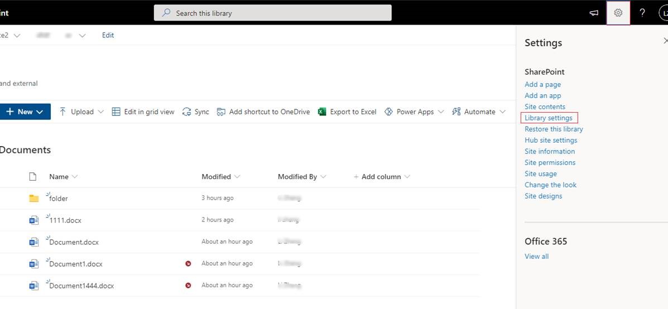668x309 pixels.
Task: Open Library settings link
Action: 549,118
